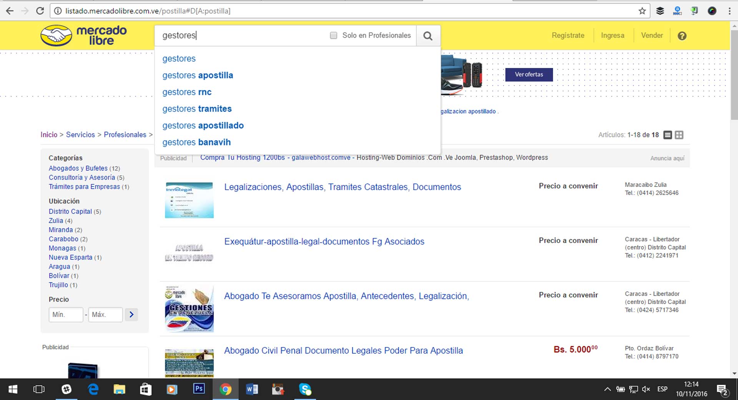Click the Ver ofertas button

tap(529, 74)
